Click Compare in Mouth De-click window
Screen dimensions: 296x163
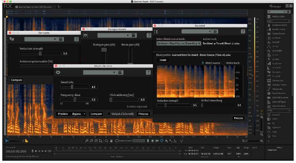(x=96, y=114)
